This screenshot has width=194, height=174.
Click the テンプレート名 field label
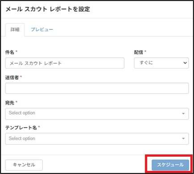tap(21, 128)
